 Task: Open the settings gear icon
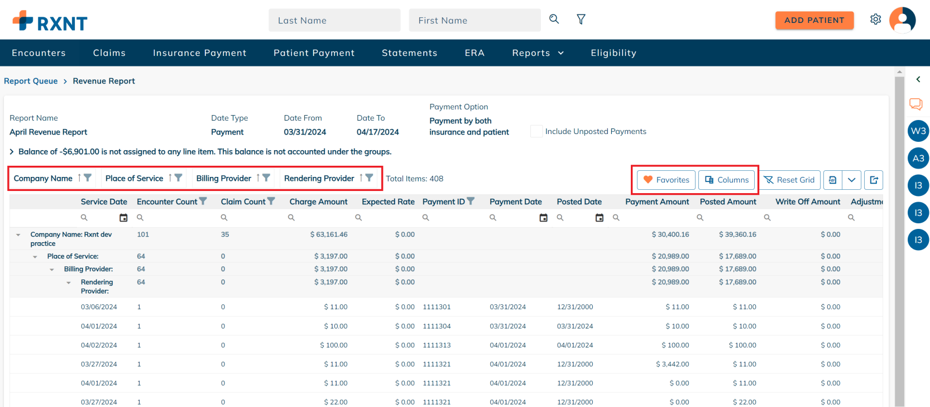coord(875,19)
